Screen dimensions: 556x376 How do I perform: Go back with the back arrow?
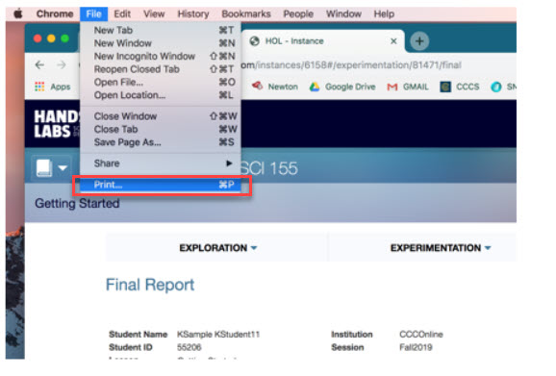39,64
